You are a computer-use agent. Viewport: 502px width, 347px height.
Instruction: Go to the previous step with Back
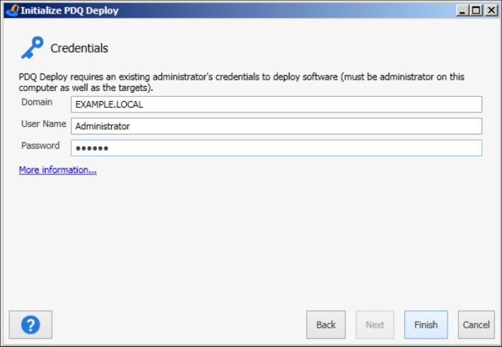(326, 325)
